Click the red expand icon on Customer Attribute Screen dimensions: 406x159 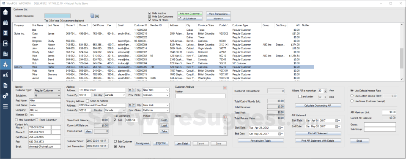click(225, 88)
